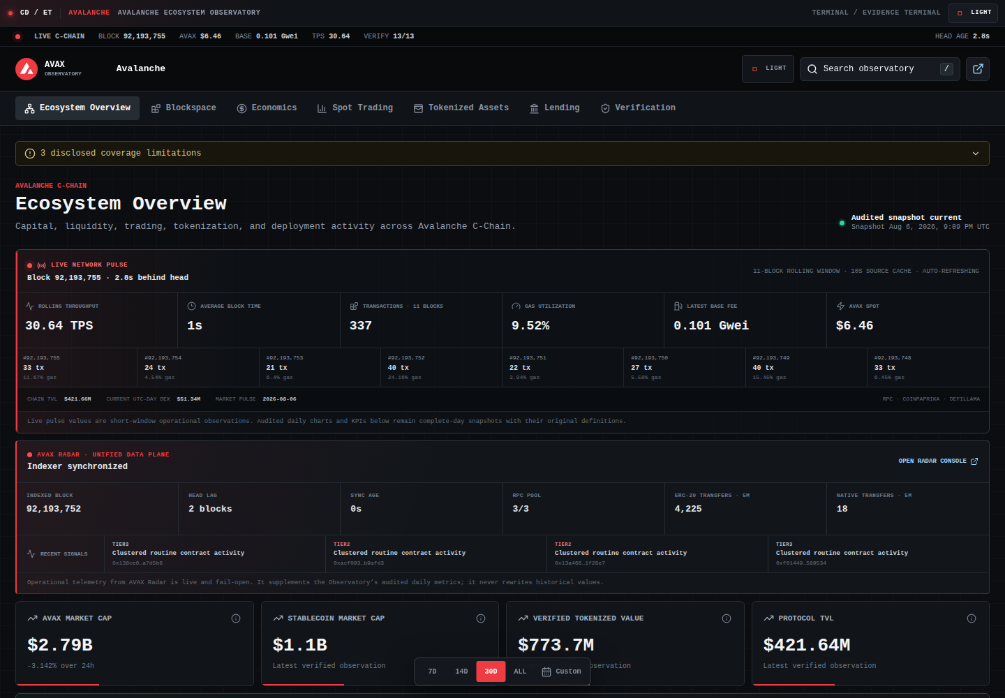Screen dimensions: 1005x698
Task: Select block #92,193,752 in pulse strip
Action: click(x=441, y=367)
